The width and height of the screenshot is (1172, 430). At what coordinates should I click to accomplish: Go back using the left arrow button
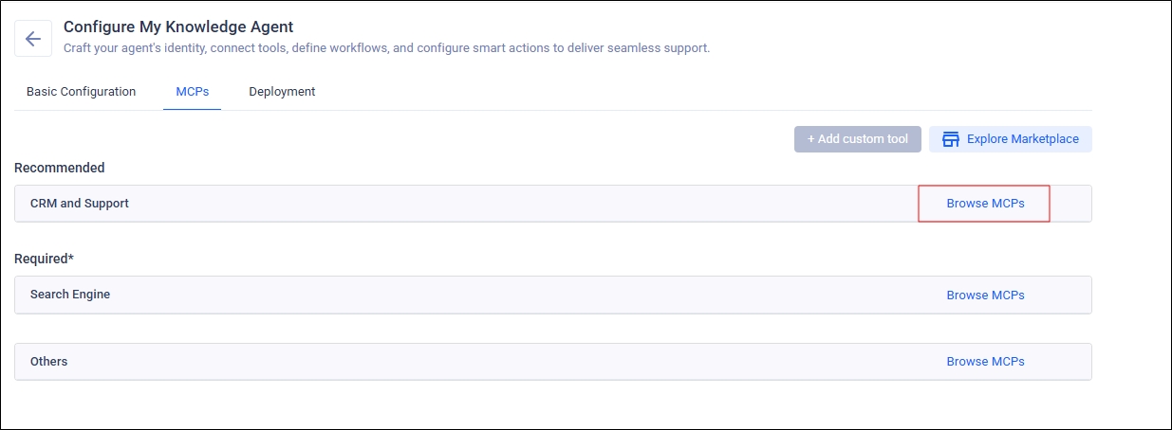[x=33, y=39]
